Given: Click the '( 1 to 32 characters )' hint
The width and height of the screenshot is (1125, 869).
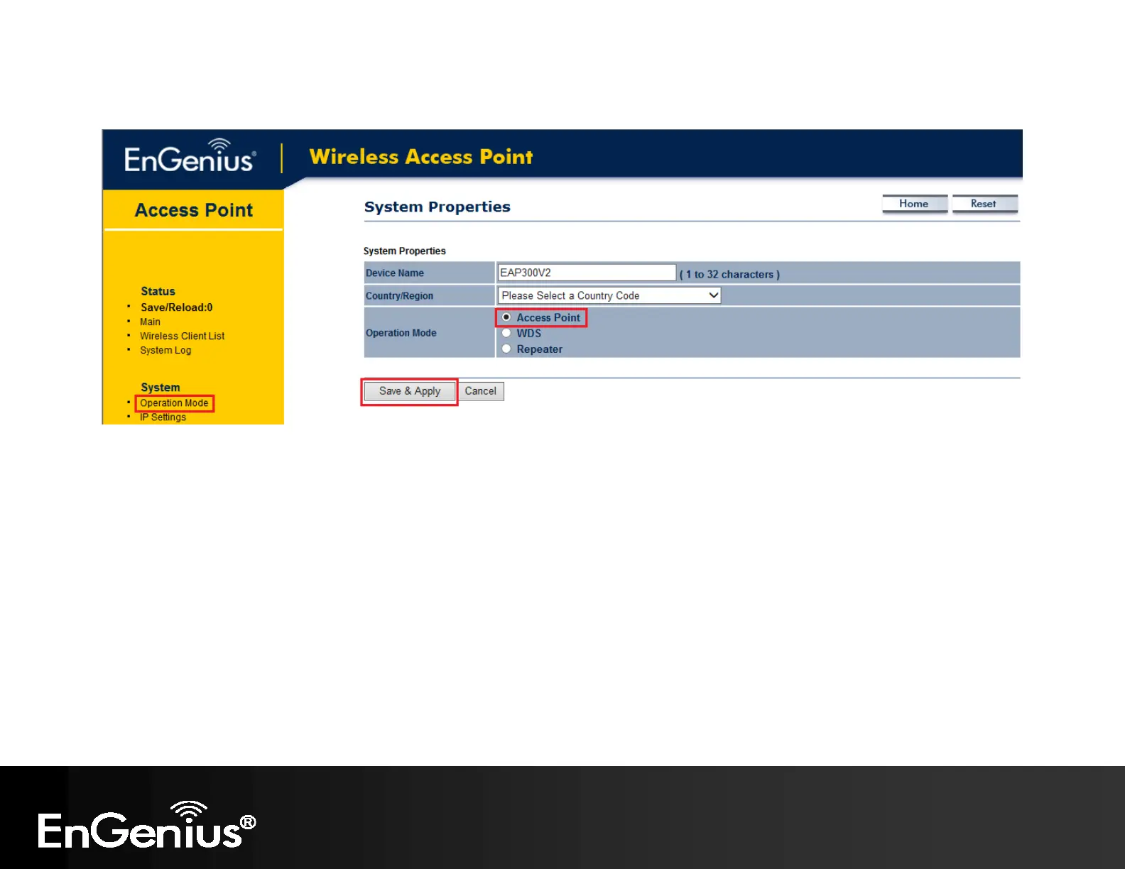Looking at the screenshot, I should click(x=729, y=275).
